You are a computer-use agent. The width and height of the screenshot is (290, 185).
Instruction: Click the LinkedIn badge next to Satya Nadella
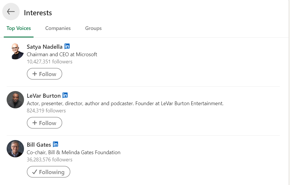point(67,46)
